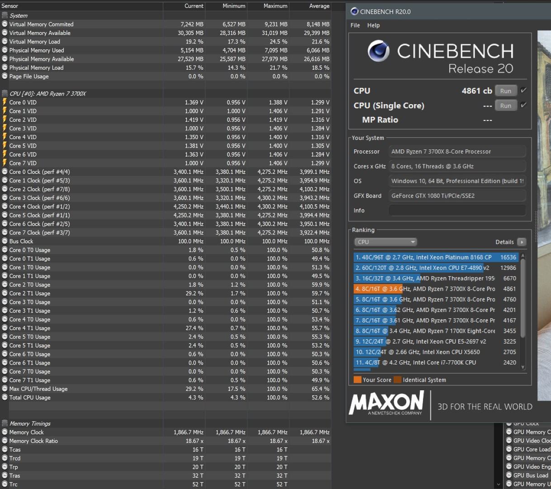Click the Your Score orange legend swatch
Viewport: 551px width, 489px height.
click(357, 380)
